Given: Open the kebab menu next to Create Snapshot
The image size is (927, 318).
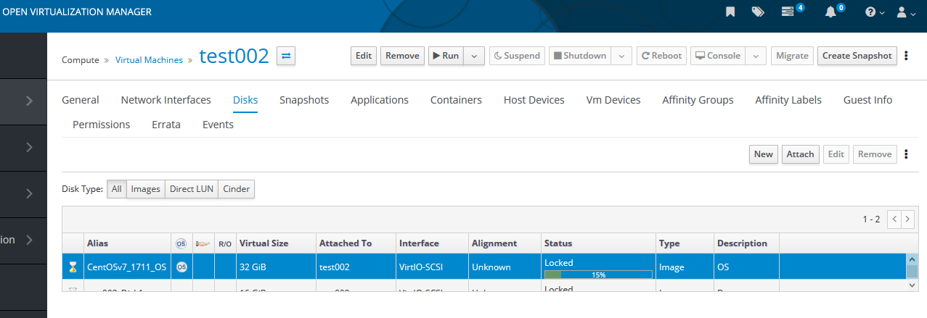Looking at the screenshot, I should 906,56.
